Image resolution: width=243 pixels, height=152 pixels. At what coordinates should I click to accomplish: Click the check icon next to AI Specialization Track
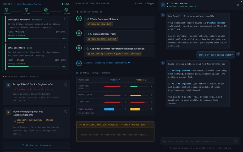click(x=88, y=34)
